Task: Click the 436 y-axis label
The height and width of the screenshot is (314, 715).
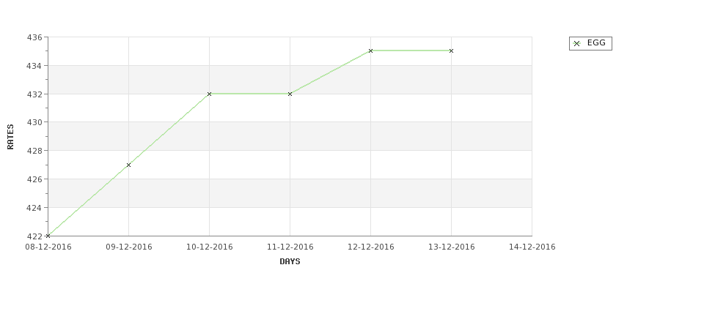Action: click(34, 37)
